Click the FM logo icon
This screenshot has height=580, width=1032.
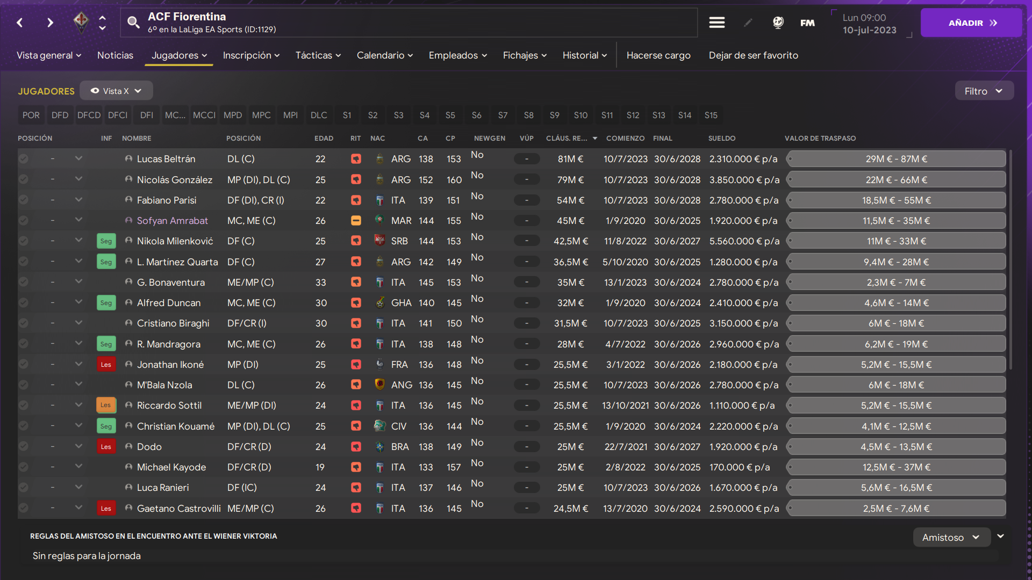tap(807, 23)
